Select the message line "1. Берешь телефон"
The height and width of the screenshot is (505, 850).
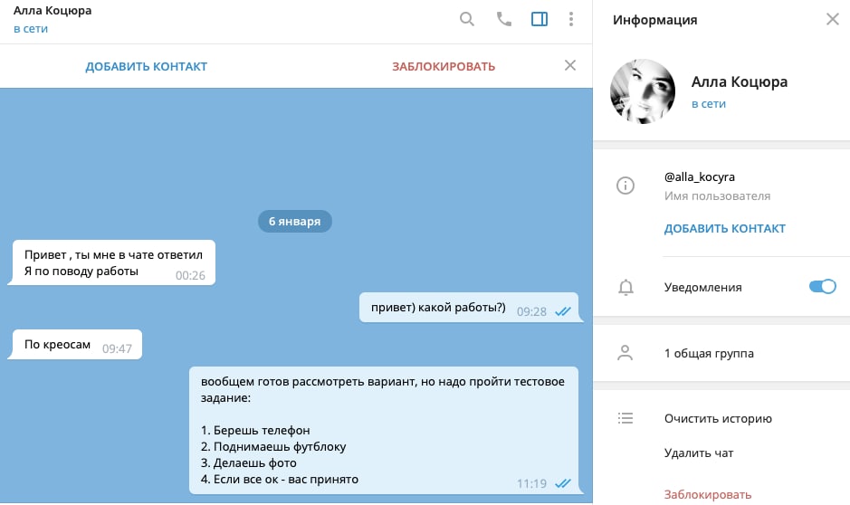[x=255, y=430]
